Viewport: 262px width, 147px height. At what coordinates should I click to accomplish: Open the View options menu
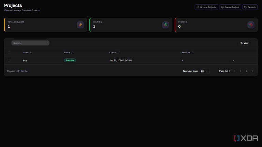(x=244, y=43)
